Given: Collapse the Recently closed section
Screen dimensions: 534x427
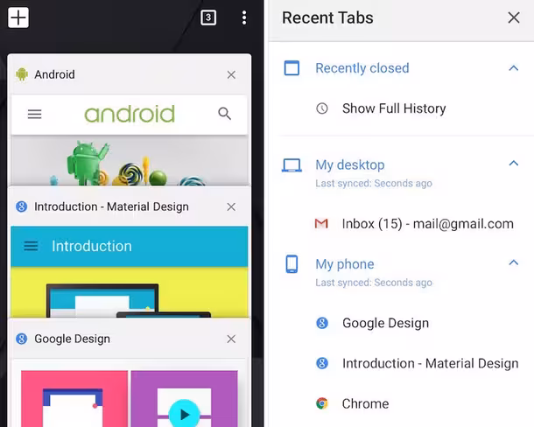Looking at the screenshot, I should pos(514,68).
